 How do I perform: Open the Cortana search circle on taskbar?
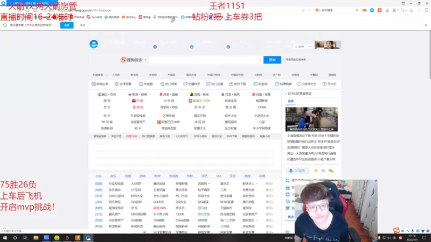pos(15,238)
